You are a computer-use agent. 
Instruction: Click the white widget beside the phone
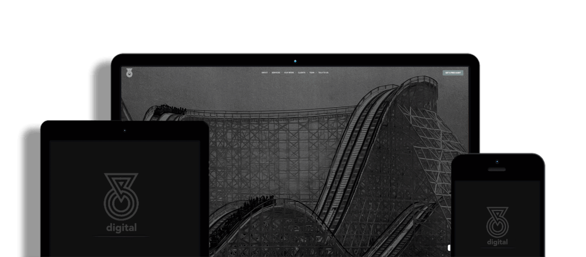pos(449,248)
